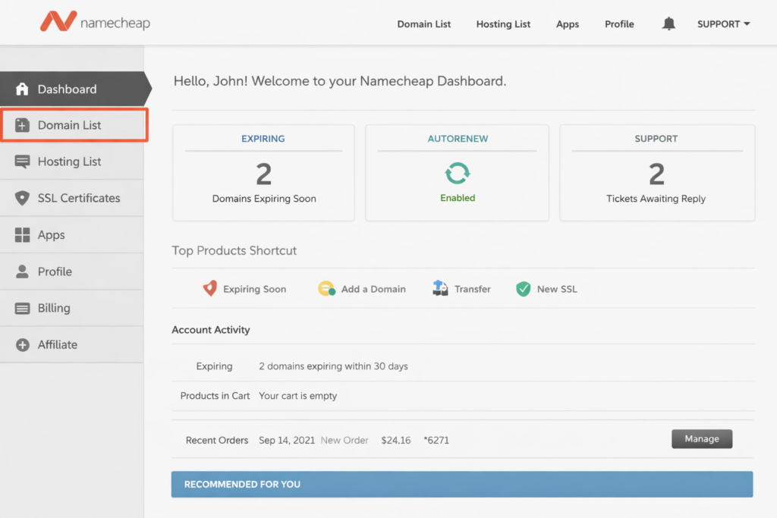Click the Add a Domain coin icon
The image size is (777, 518).
pyautogui.click(x=326, y=289)
